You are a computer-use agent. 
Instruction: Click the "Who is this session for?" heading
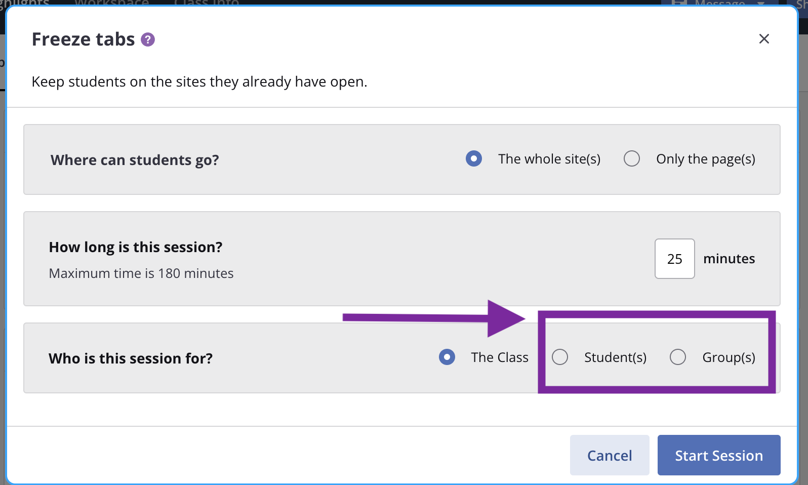131,358
